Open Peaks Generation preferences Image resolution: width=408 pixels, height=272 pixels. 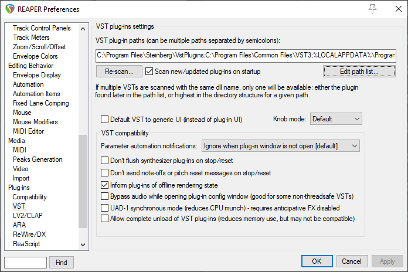tap(38, 159)
